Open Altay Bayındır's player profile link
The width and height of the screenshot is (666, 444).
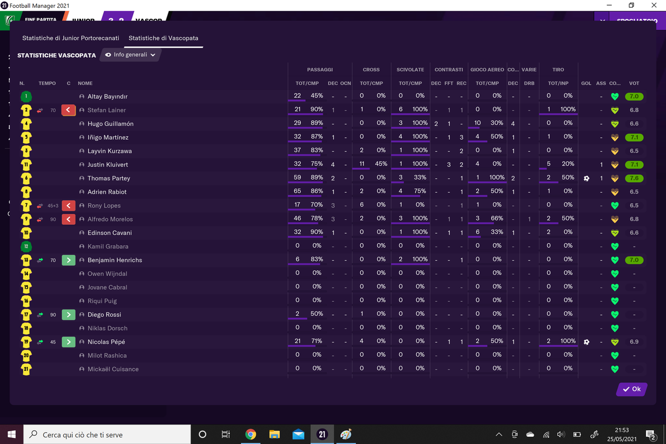[107, 97]
